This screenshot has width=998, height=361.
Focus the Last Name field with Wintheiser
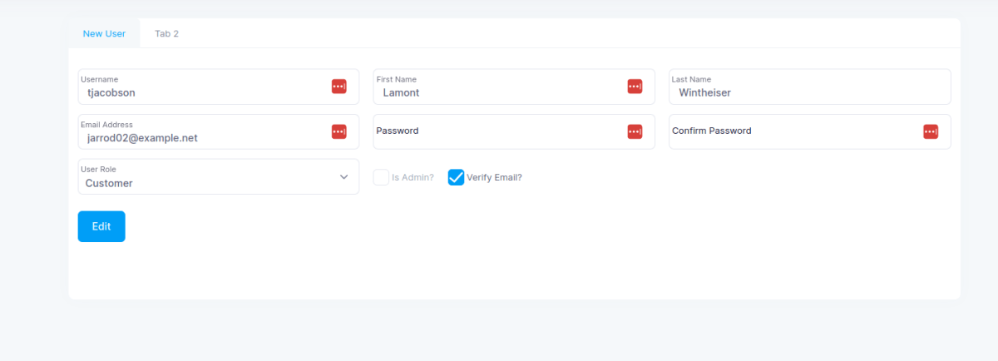(810, 87)
